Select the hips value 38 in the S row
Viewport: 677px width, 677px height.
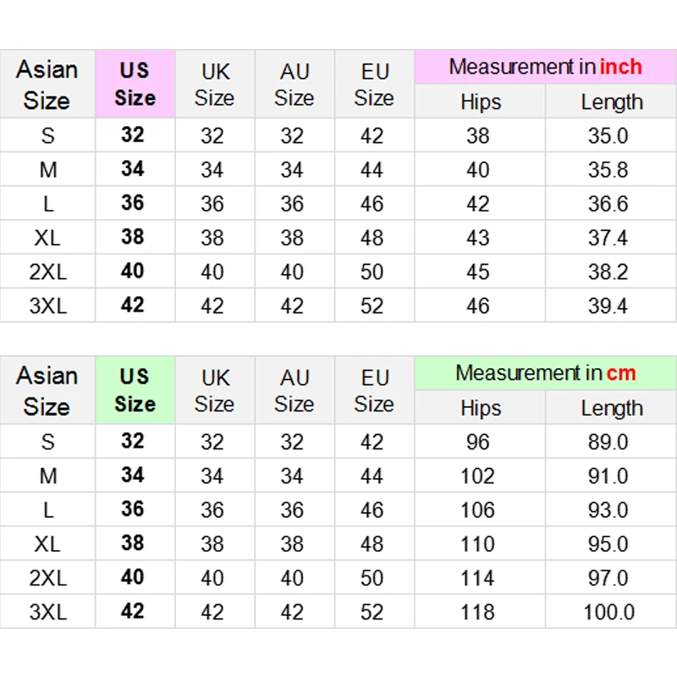click(478, 136)
